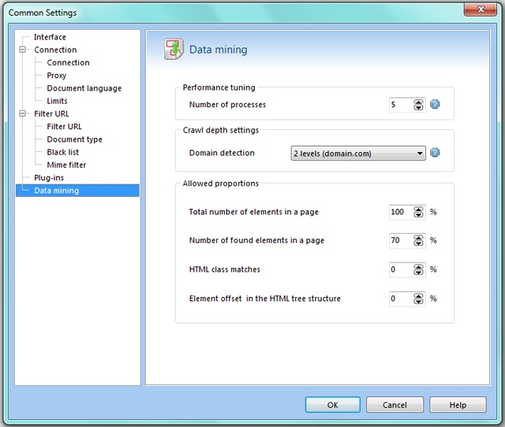The image size is (505, 427).
Task: Click HTML class matches value field
Action: pos(402,269)
